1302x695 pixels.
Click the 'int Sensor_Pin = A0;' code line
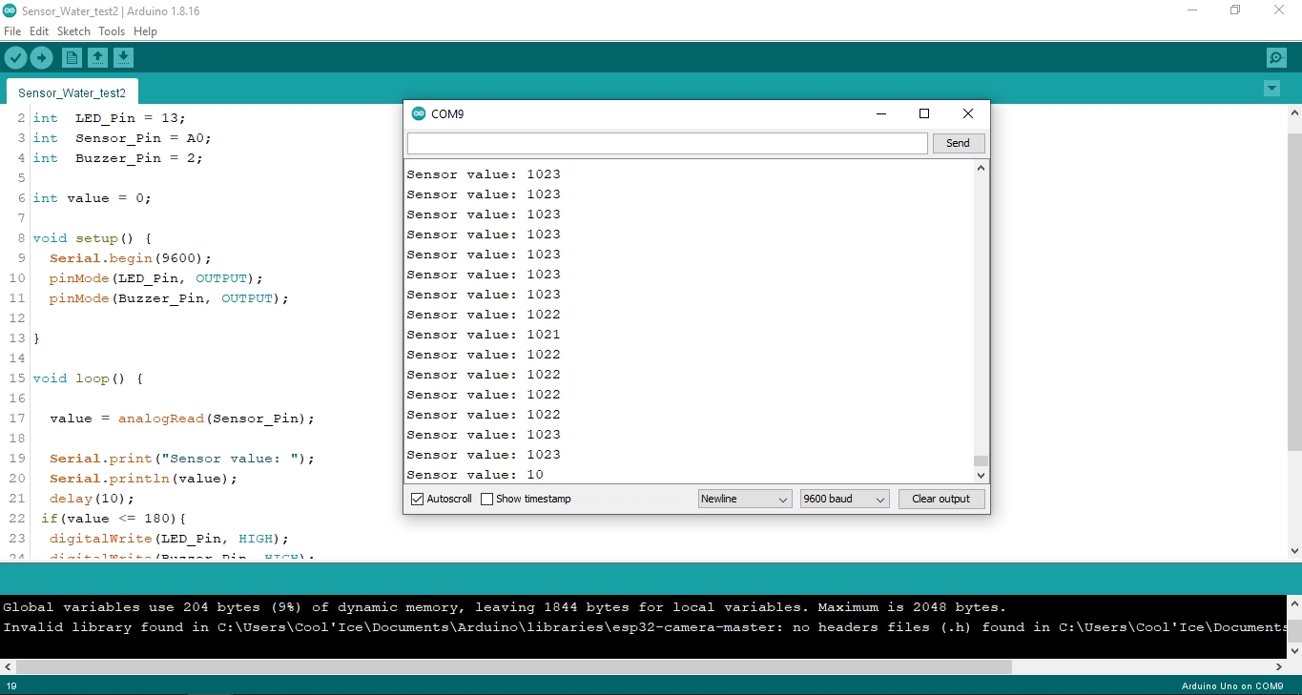pos(122,138)
